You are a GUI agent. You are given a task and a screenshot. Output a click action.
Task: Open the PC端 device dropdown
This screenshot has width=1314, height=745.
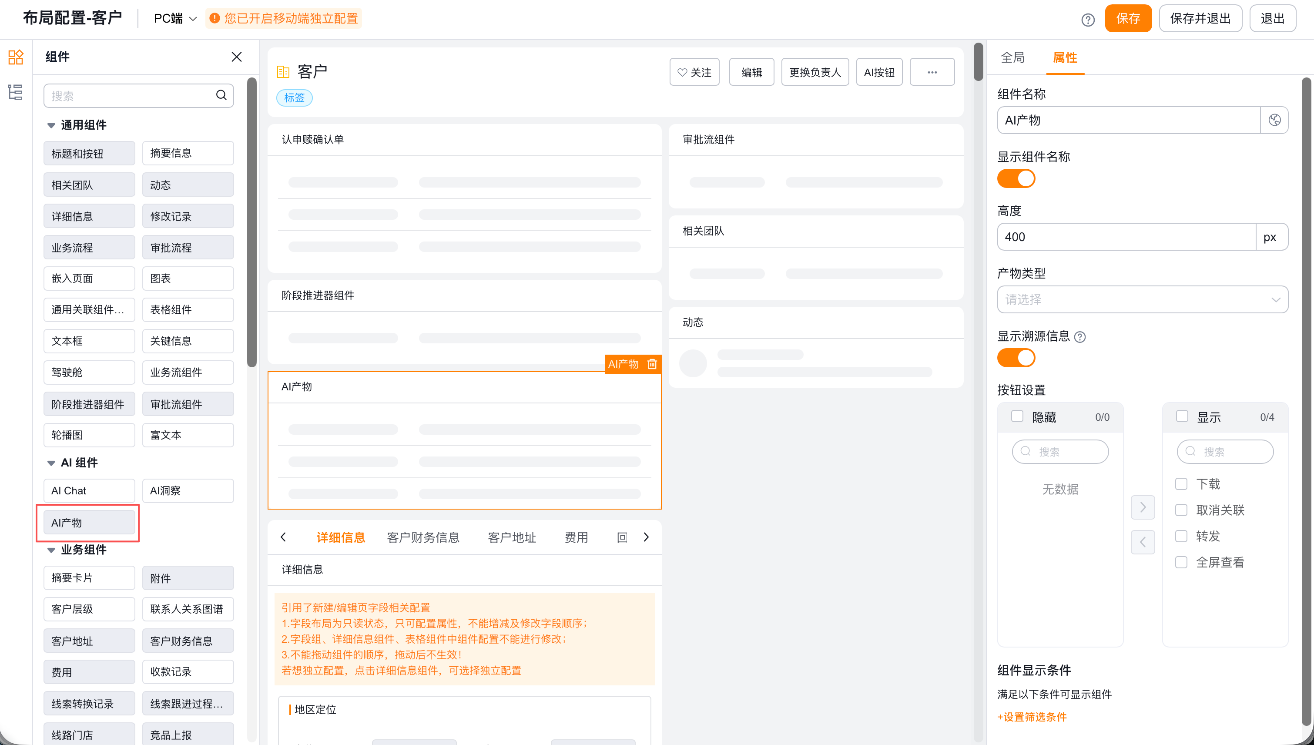(x=175, y=19)
